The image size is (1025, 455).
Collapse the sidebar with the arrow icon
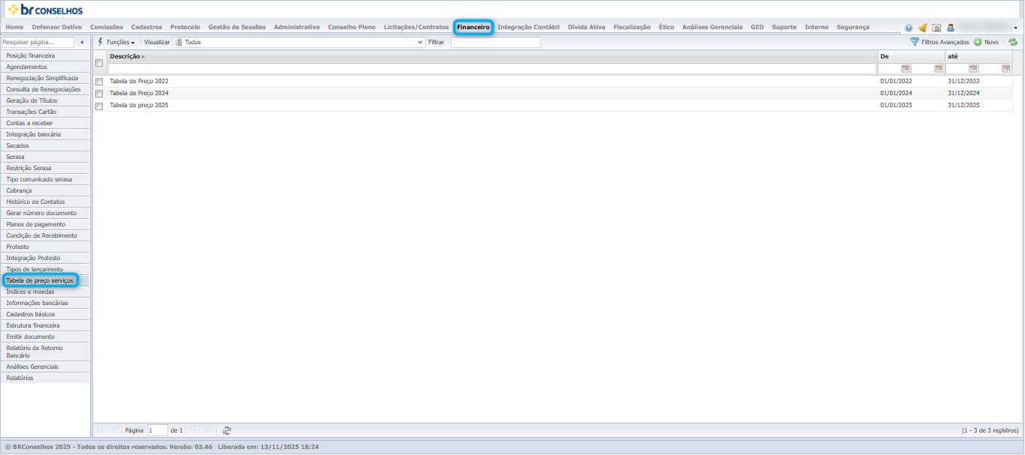pos(82,43)
